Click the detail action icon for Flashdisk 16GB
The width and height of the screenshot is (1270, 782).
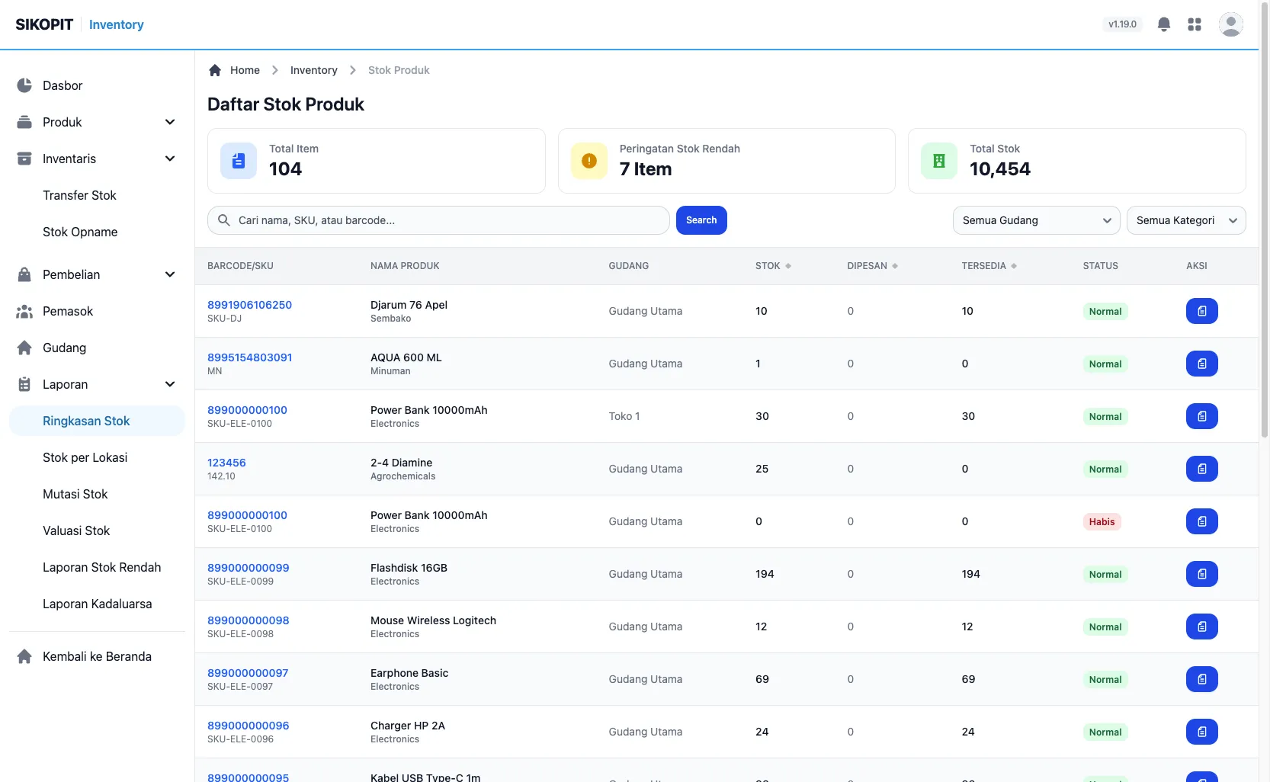click(1202, 574)
